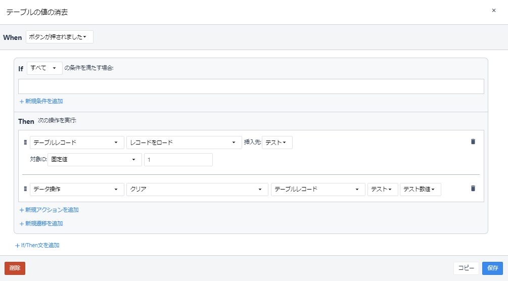Open the テーブルレコード action type dropdown

point(77,143)
